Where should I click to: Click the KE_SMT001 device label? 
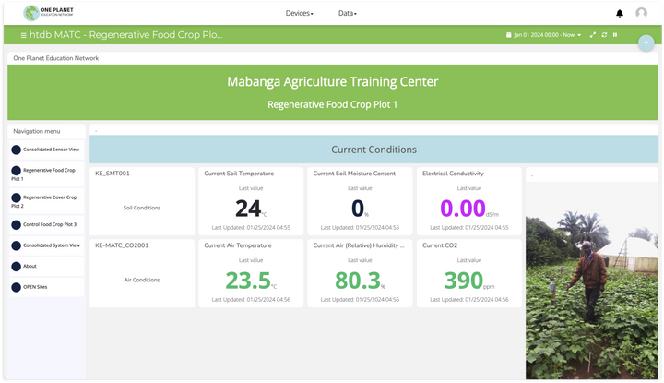[x=113, y=174]
